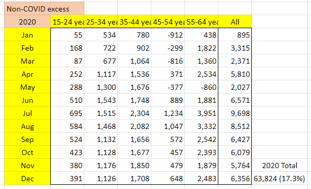Select the Mar row label

(27, 61)
